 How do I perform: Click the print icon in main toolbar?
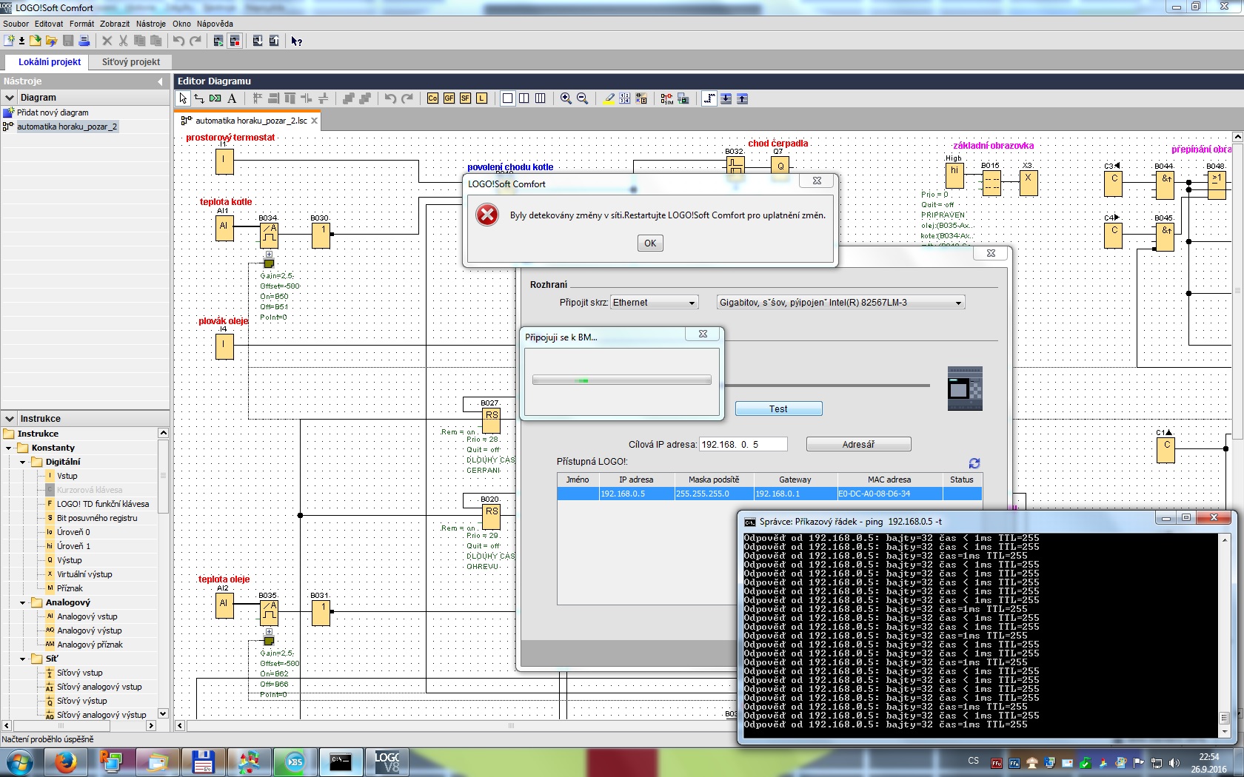[84, 41]
